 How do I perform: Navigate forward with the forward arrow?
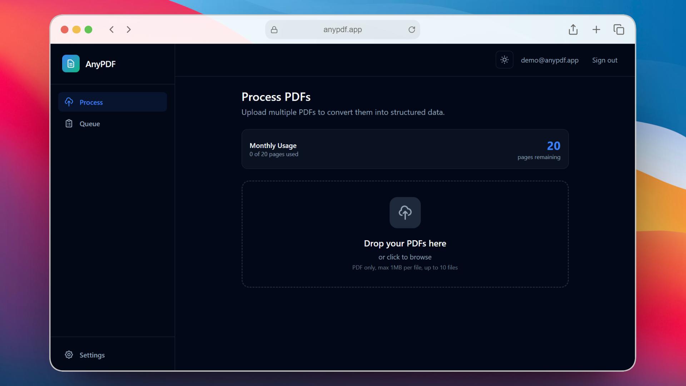(129, 30)
